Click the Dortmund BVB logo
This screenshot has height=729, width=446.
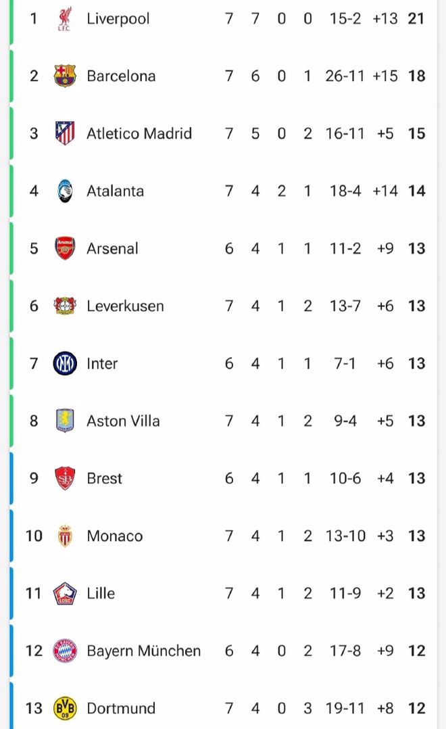65,708
